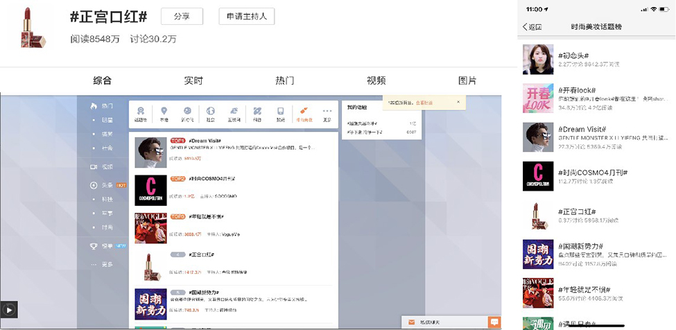Switch to the 图片 tab
Image resolution: width=676 pixels, height=330 pixels.
pos(467,80)
